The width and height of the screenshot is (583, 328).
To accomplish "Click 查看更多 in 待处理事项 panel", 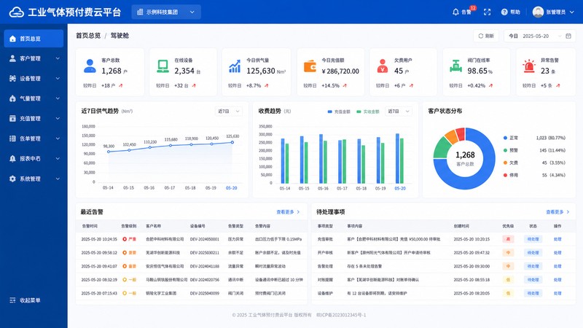I will (557, 212).
